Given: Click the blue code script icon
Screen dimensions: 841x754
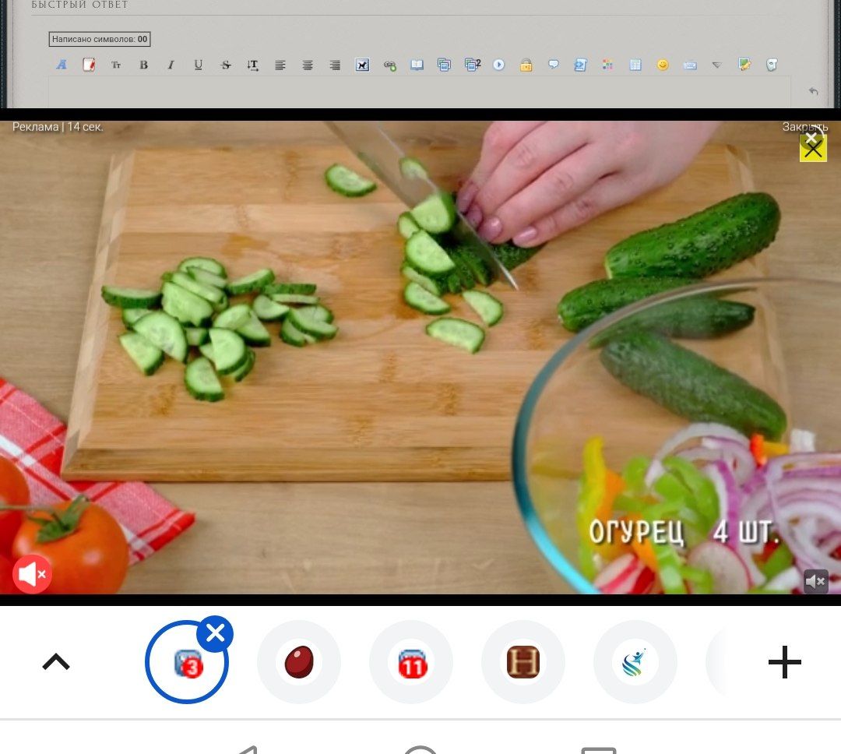Looking at the screenshot, I should [580, 65].
